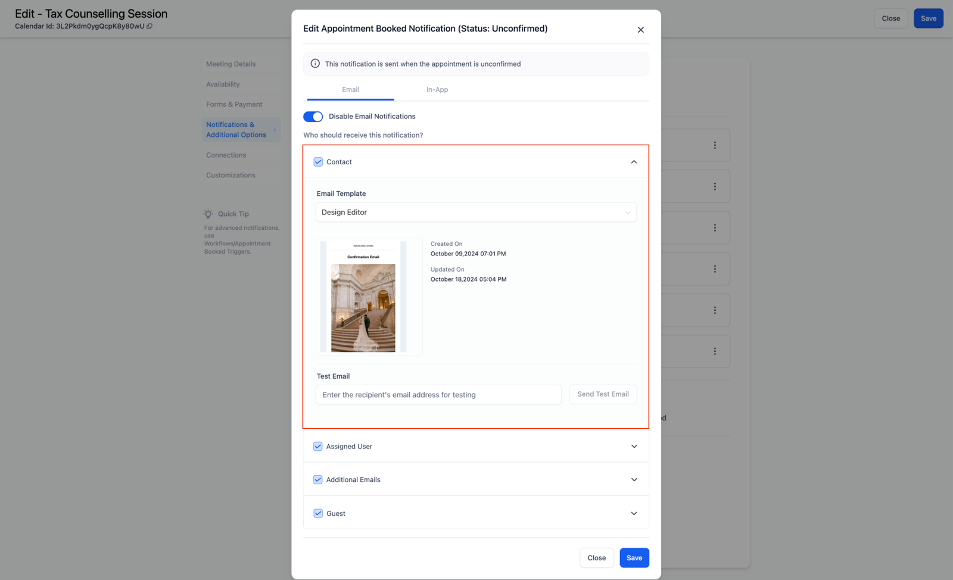
Task: Copy the Calendar Id using copy icon
Action: point(150,26)
